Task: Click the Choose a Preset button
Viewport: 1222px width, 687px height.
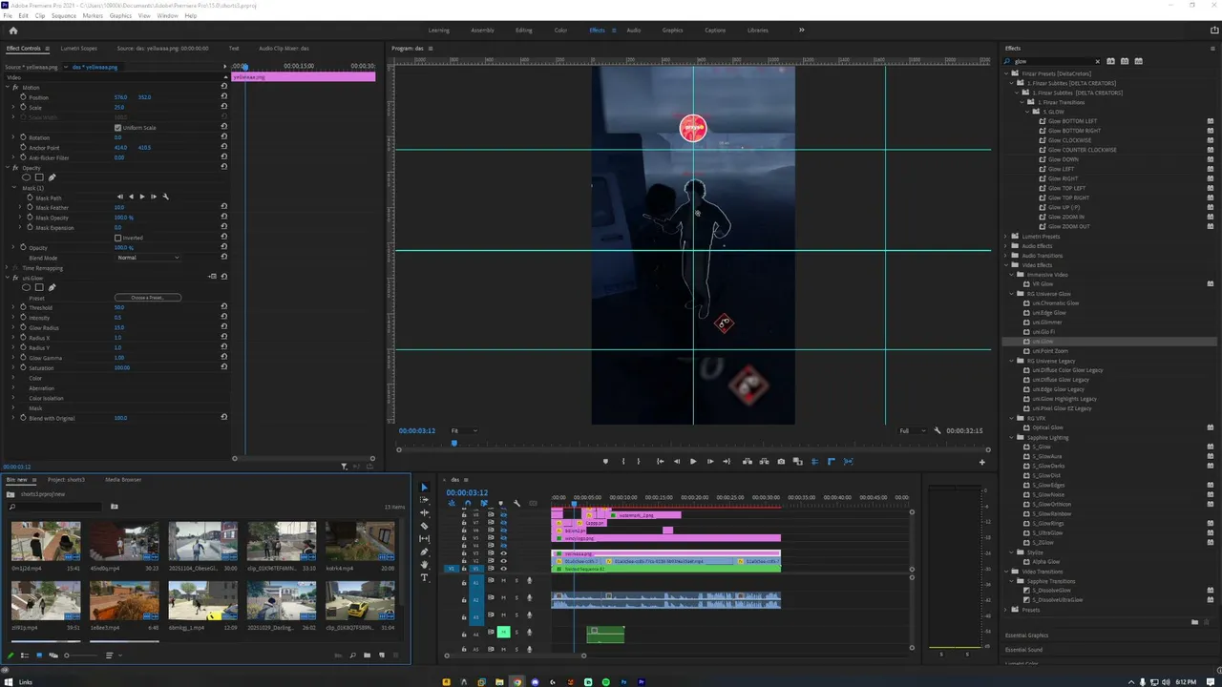Action: [147, 298]
